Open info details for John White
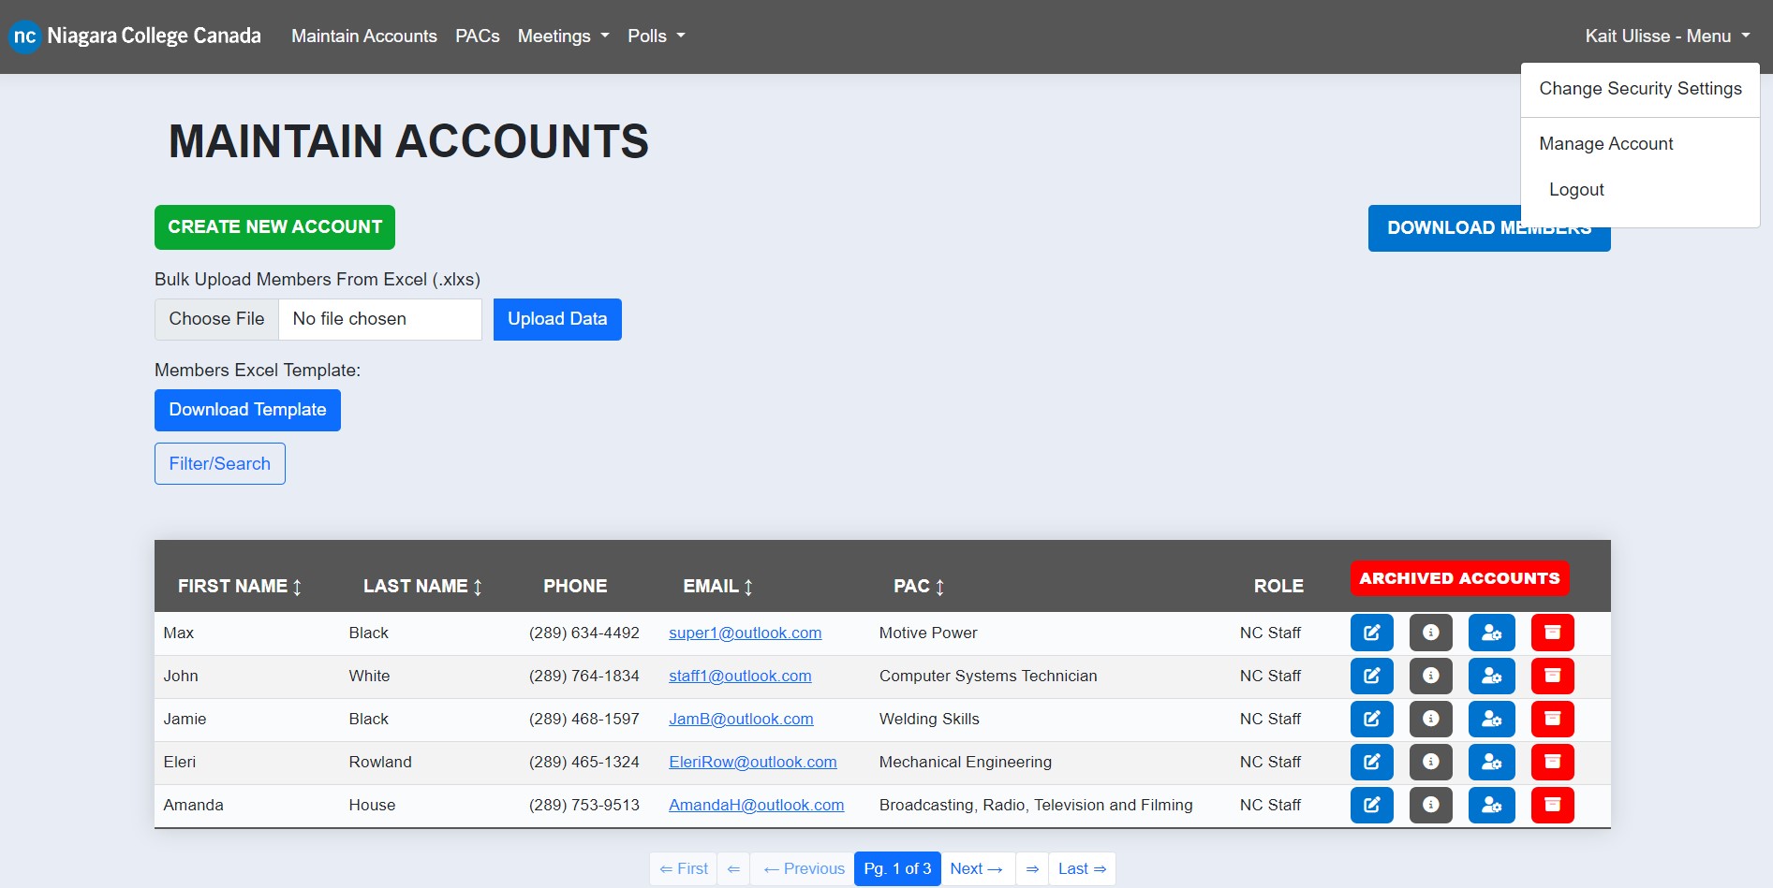 [1430, 676]
